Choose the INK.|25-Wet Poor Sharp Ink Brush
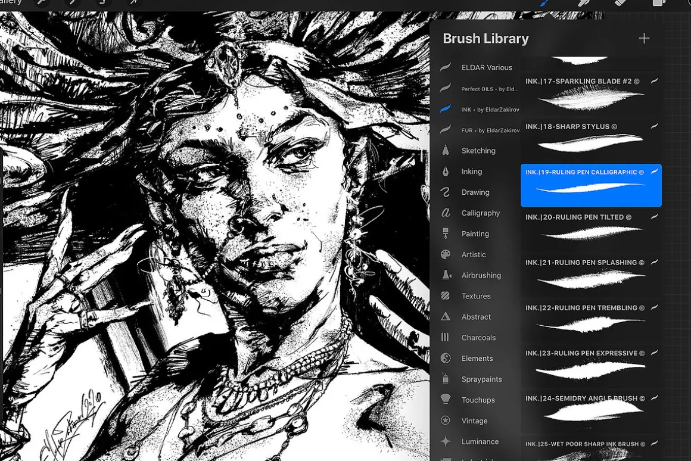The height and width of the screenshot is (461, 691). pyautogui.click(x=591, y=448)
